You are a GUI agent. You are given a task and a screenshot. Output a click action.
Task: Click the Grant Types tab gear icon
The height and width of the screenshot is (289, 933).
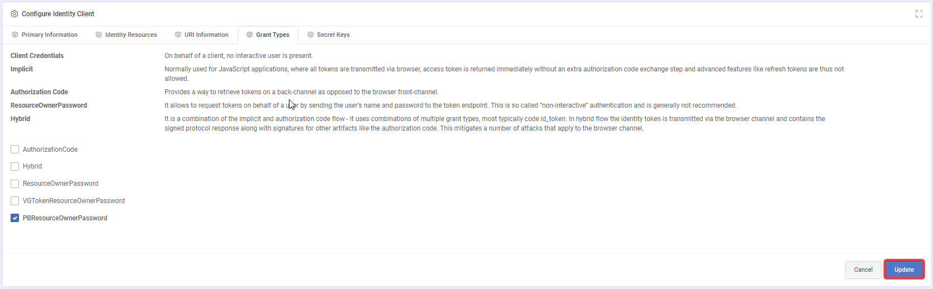pyautogui.click(x=250, y=35)
